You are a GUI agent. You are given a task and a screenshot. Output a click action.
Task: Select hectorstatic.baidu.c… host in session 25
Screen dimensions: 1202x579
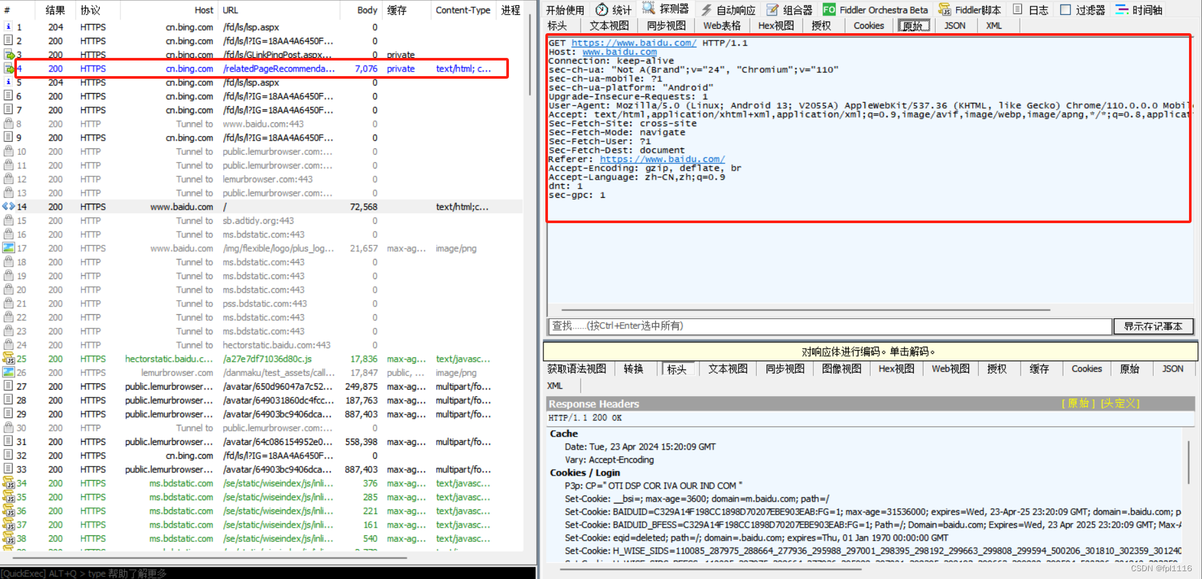tap(169, 358)
